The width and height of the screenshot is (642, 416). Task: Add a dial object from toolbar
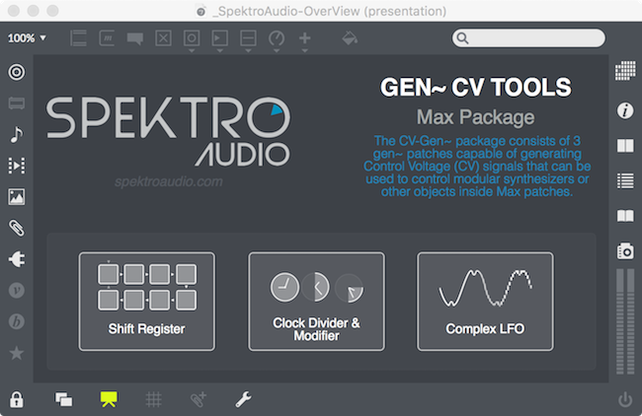pos(277,38)
